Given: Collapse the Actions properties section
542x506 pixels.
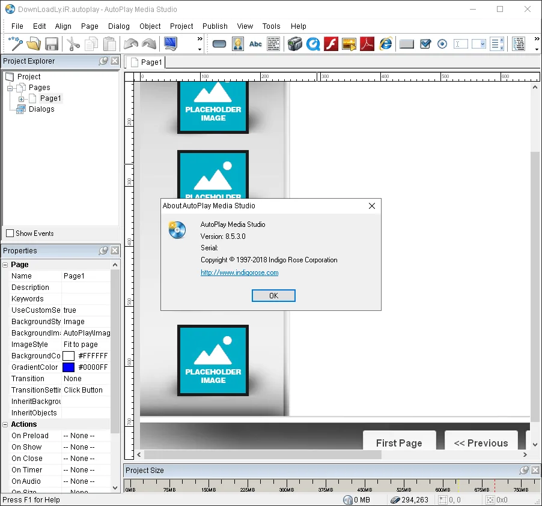Looking at the screenshot, I should pos(5,424).
